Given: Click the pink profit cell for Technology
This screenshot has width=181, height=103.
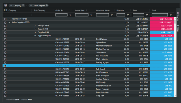Looking at the screenshot, I should (162, 19).
